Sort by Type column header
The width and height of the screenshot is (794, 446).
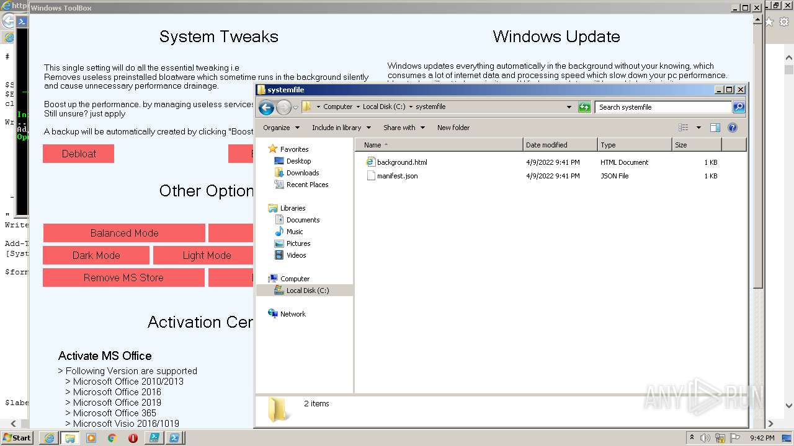635,145
